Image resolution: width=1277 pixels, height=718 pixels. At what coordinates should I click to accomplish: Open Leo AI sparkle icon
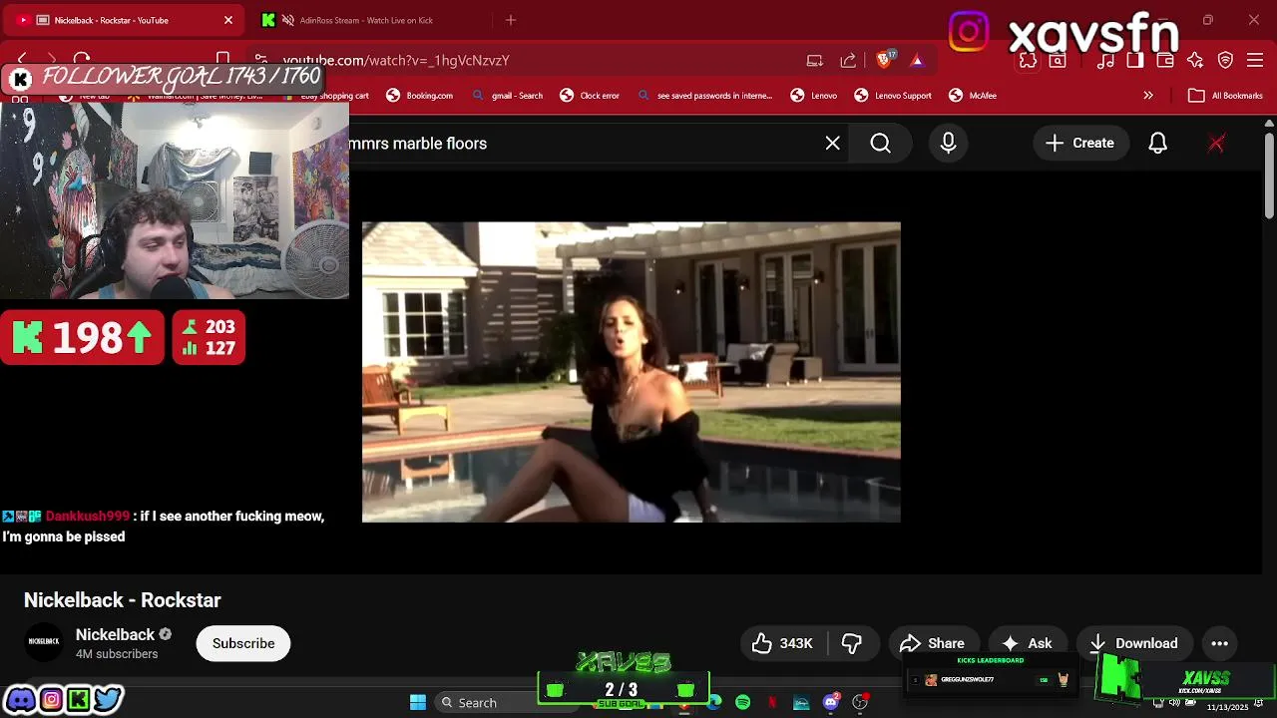1195,61
